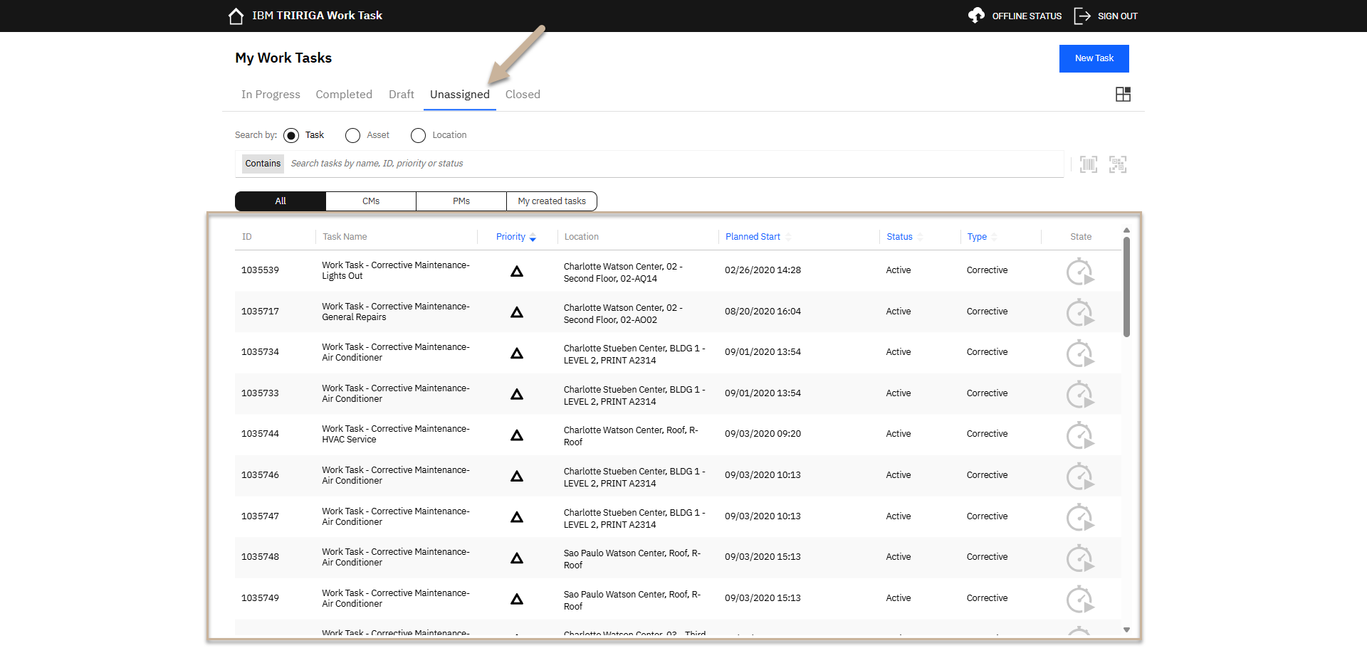Click planned start 02/26/2020 14:28
The width and height of the screenshot is (1367, 648).
tap(763, 270)
